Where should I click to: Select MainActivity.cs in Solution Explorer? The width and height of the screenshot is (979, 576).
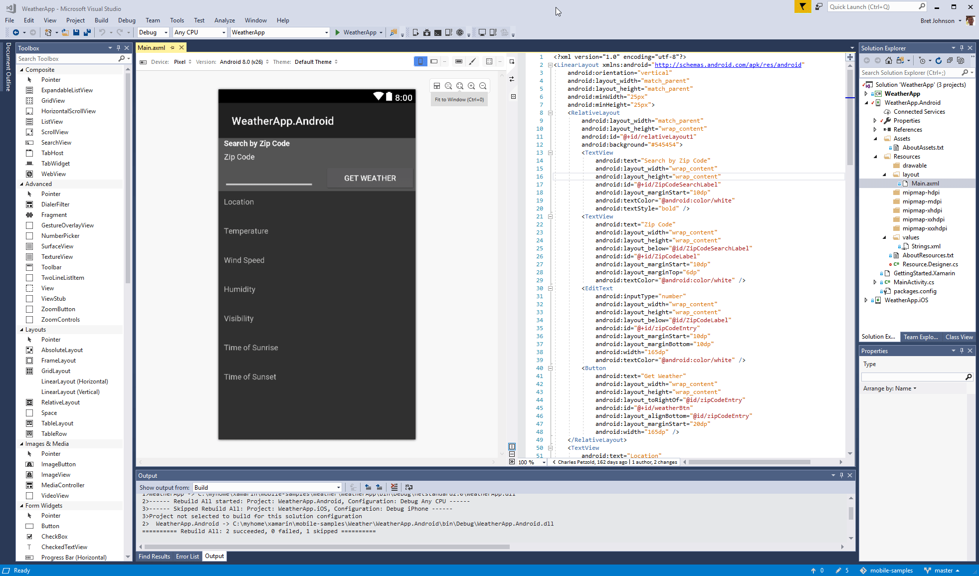point(914,282)
